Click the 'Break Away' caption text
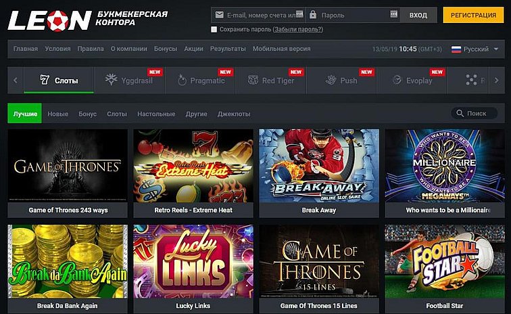 coord(319,210)
